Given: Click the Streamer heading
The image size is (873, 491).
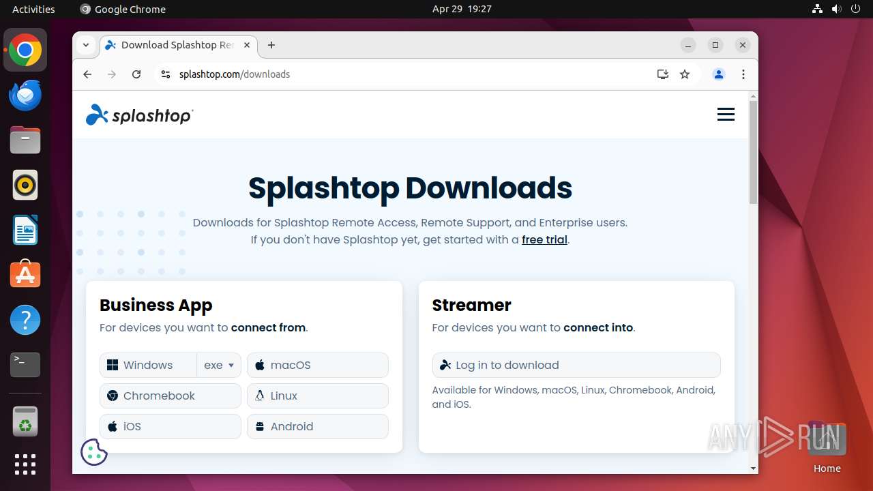Looking at the screenshot, I should 472,305.
